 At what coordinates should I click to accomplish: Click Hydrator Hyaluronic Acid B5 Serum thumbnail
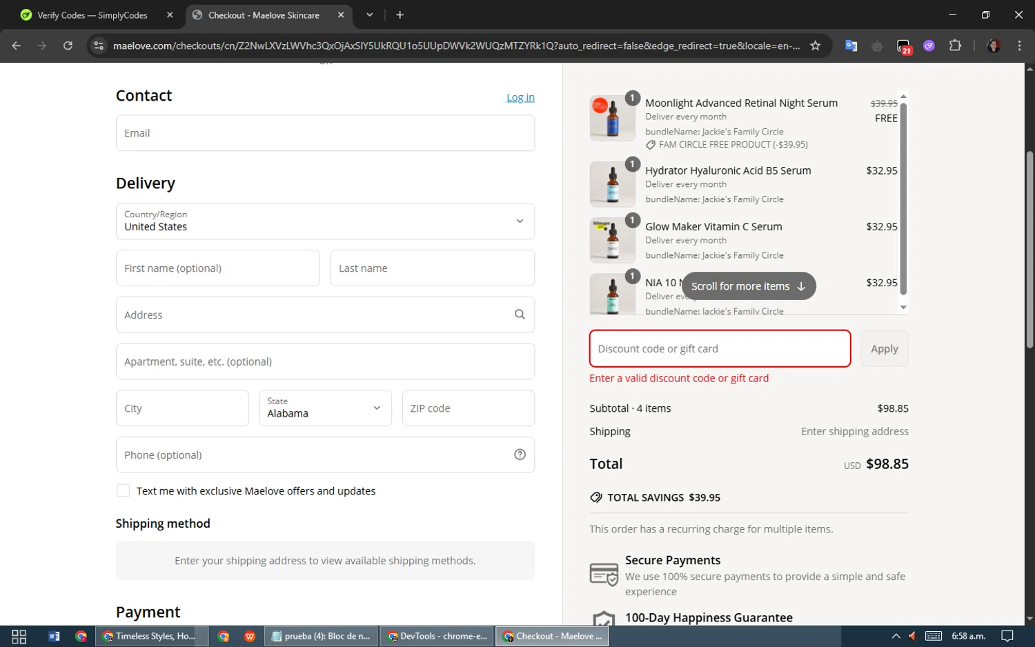point(612,184)
